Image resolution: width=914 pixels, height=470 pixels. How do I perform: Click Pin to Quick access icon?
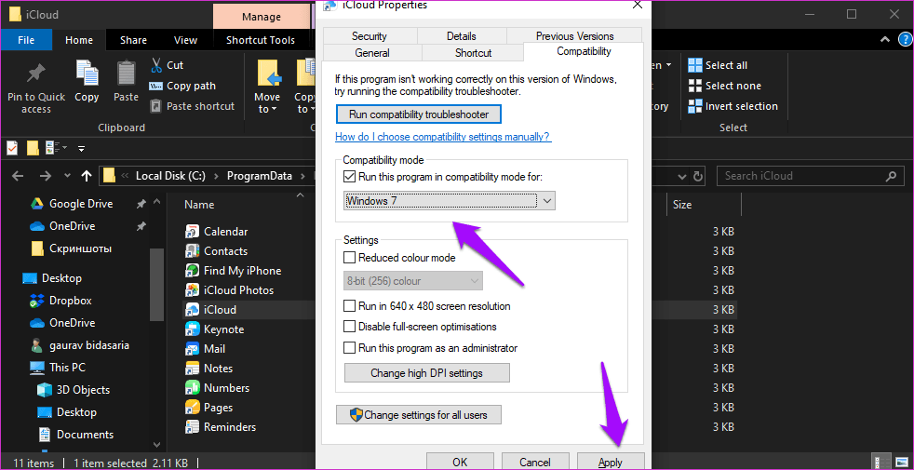(36, 74)
